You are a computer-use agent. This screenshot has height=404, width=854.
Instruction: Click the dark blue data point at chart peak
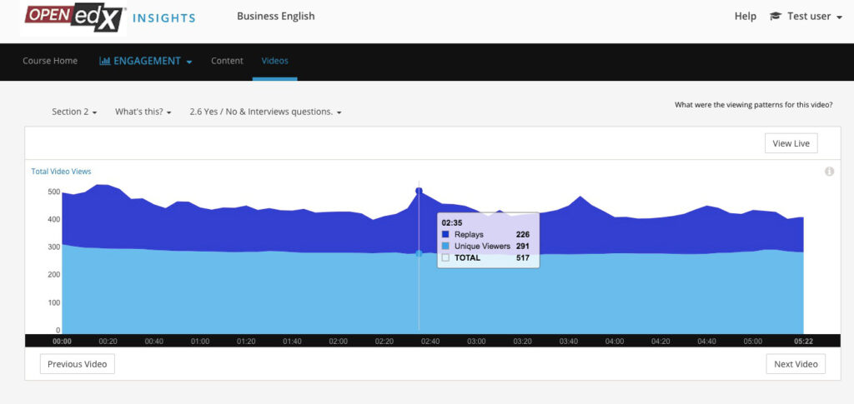[419, 191]
